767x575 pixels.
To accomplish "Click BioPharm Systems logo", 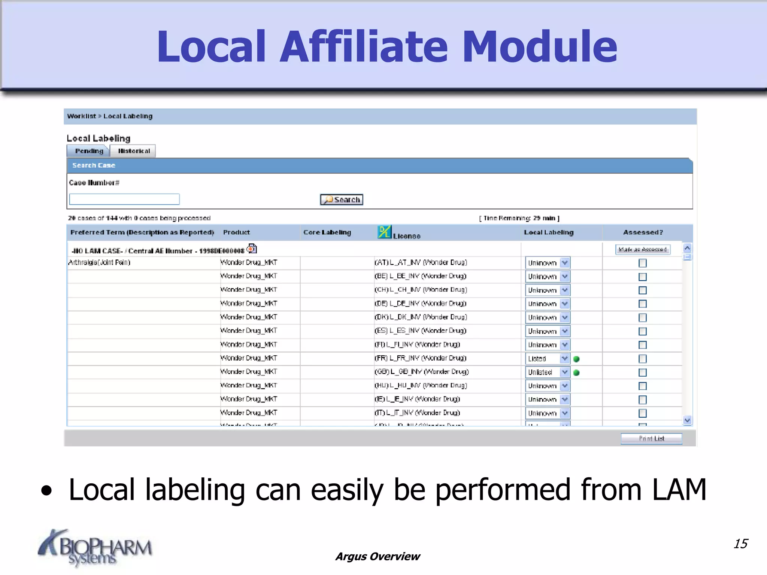I will pyautogui.click(x=95, y=548).
